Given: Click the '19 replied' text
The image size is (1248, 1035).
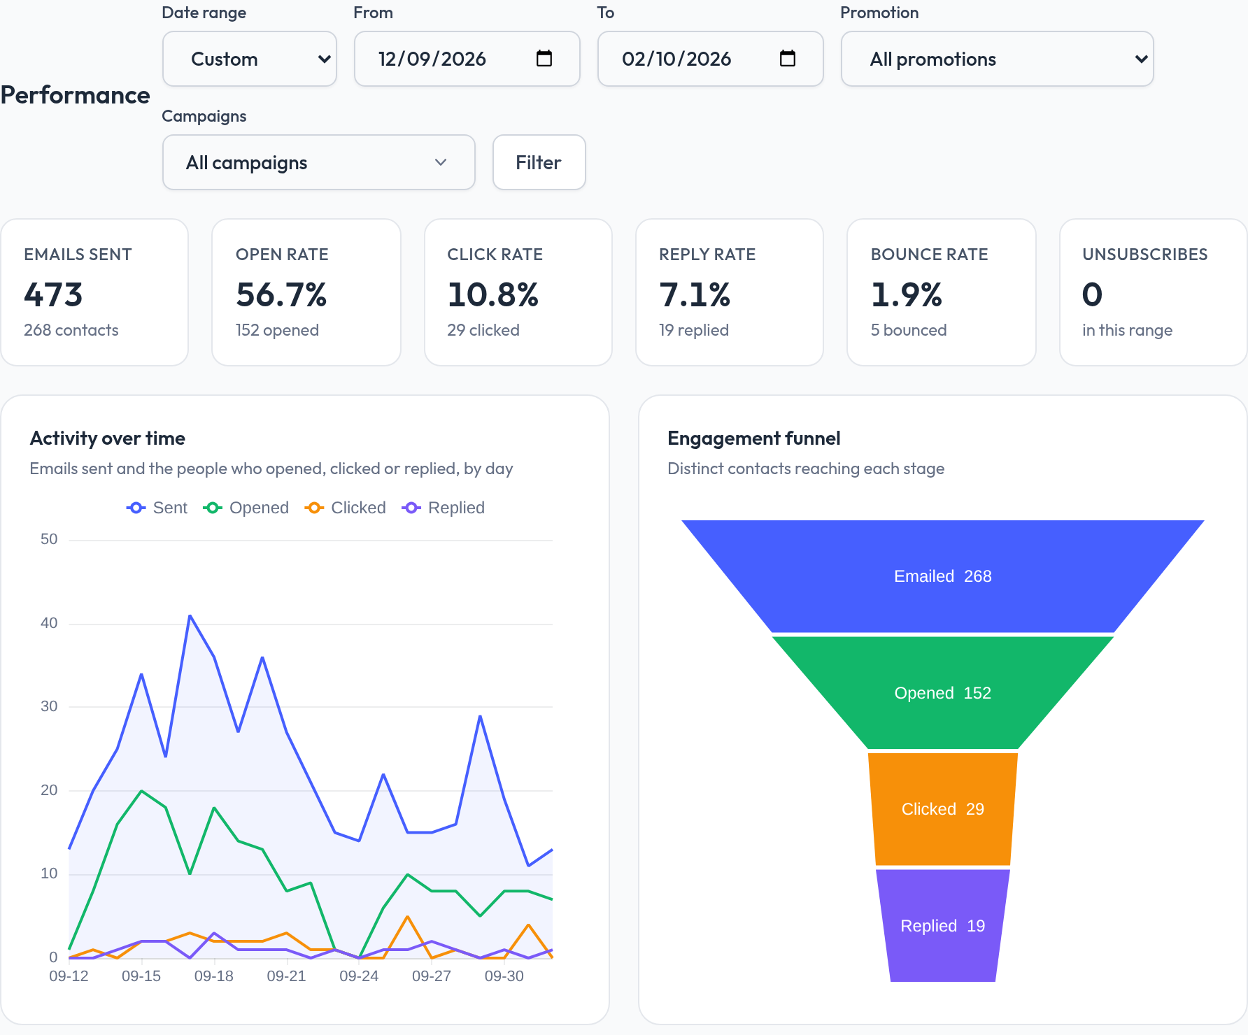Looking at the screenshot, I should tap(694, 330).
